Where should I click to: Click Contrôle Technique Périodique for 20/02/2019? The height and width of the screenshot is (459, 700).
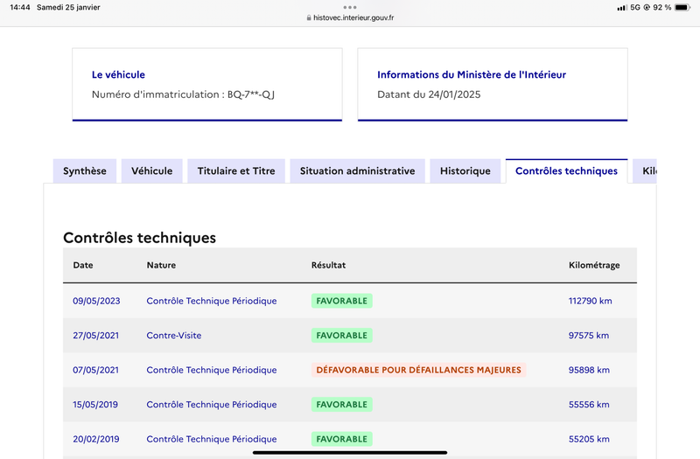(212, 439)
